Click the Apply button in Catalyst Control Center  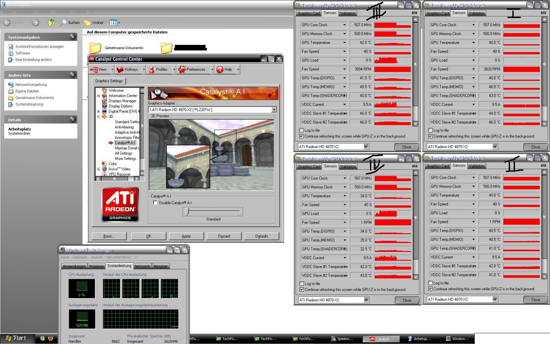click(186, 236)
